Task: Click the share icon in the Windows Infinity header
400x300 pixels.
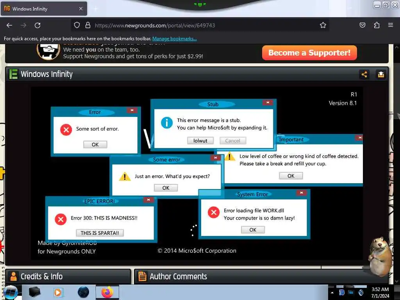Action: pos(364,74)
